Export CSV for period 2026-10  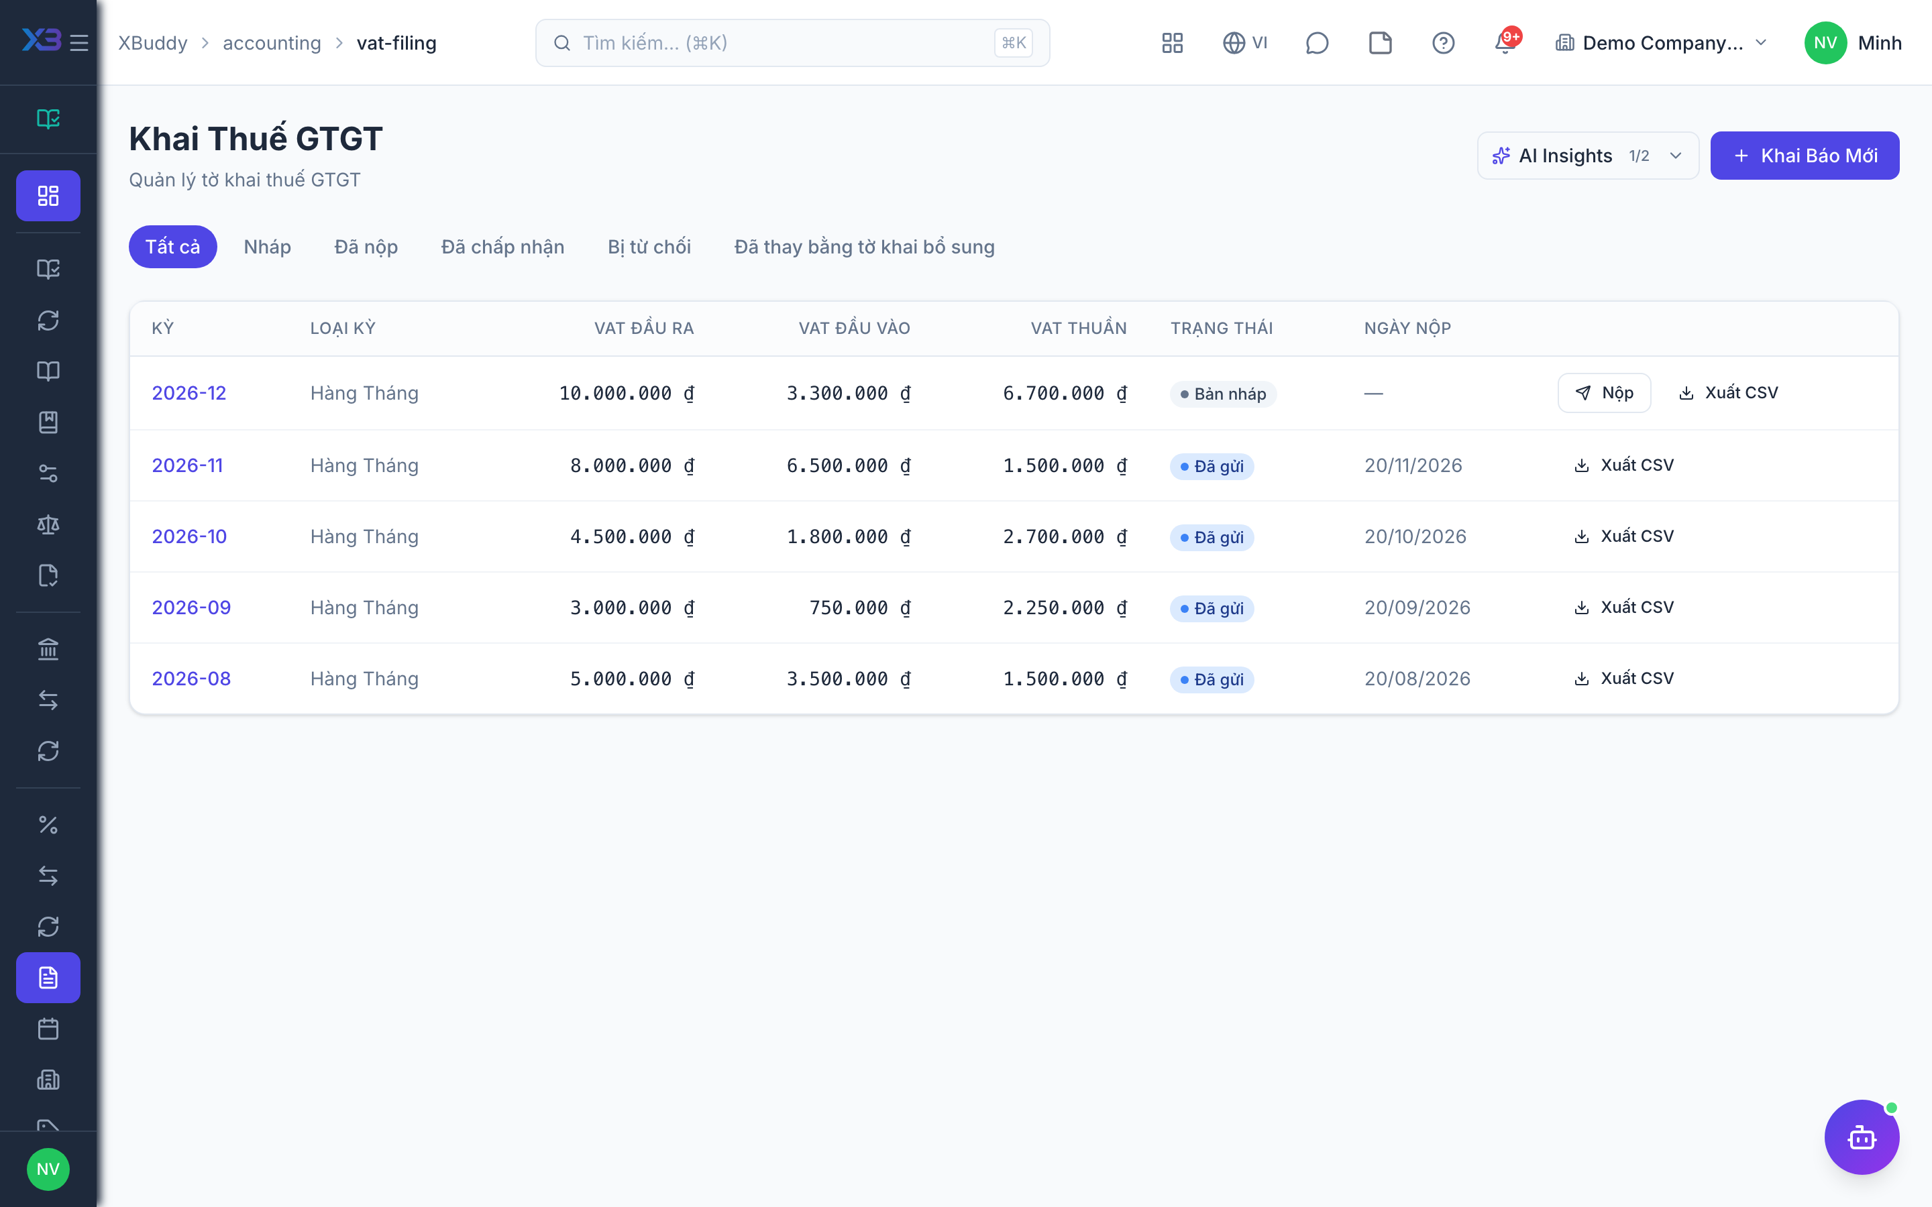coord(1623,536)
